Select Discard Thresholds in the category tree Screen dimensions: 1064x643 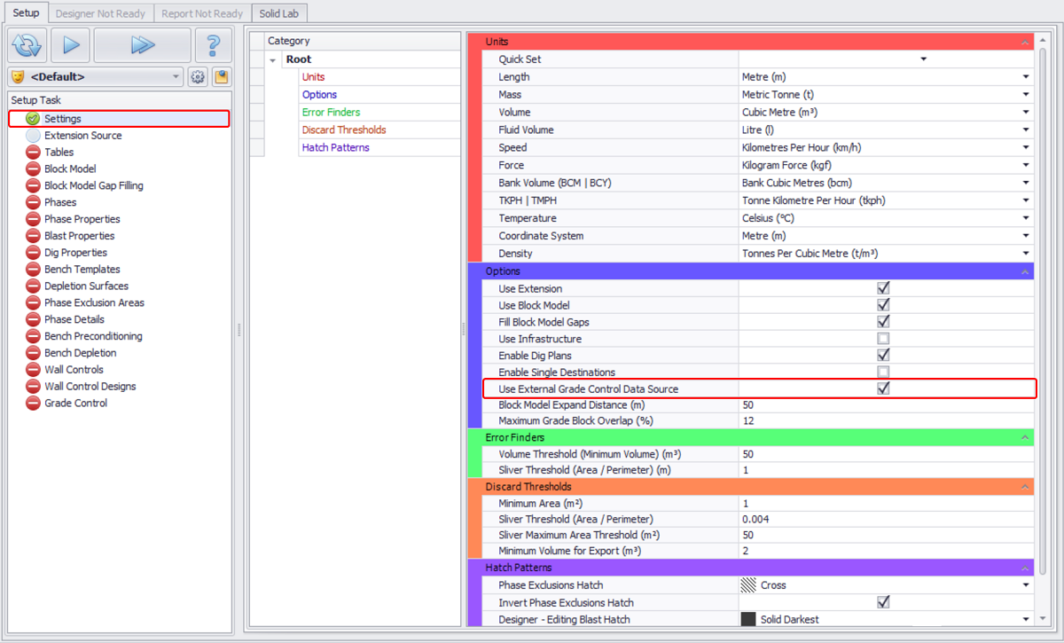tap(343, 130)
